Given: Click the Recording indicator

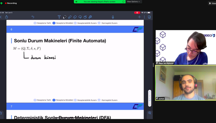Looking at the screenshot, I should tap(11, 3).
